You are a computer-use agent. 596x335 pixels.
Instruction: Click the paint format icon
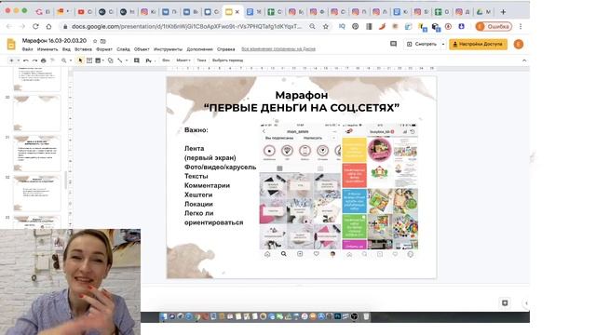coord(52,60)
